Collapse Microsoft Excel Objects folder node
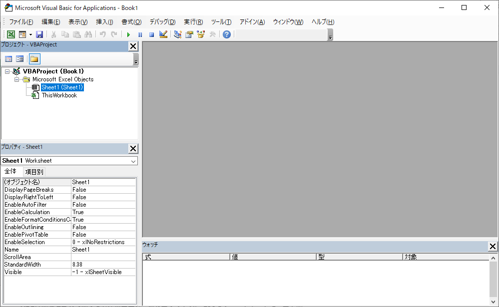 [16, 79]
